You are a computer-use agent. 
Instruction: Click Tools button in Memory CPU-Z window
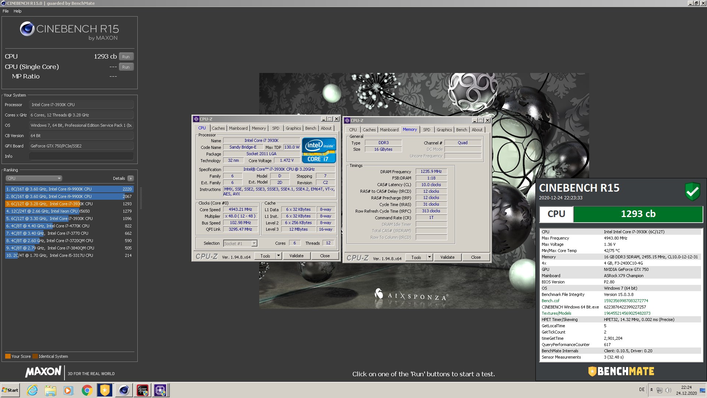(416, 257)
